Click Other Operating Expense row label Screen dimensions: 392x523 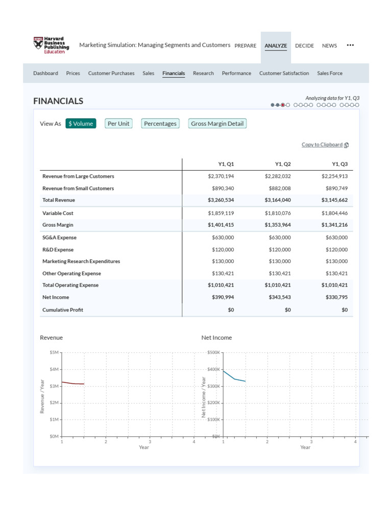71,273
